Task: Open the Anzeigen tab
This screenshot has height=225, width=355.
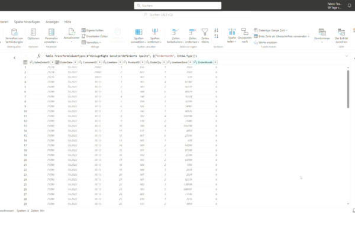Action: coord(52,22)
